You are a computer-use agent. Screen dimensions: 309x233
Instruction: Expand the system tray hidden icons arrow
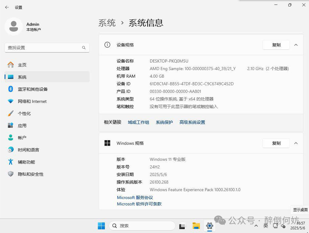[x=256, y=226]
